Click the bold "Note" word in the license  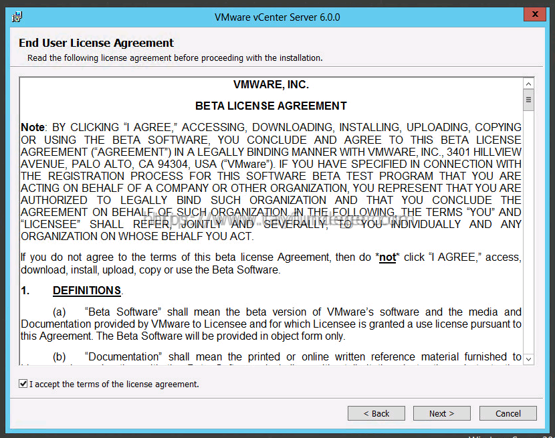tap(33, 127)
